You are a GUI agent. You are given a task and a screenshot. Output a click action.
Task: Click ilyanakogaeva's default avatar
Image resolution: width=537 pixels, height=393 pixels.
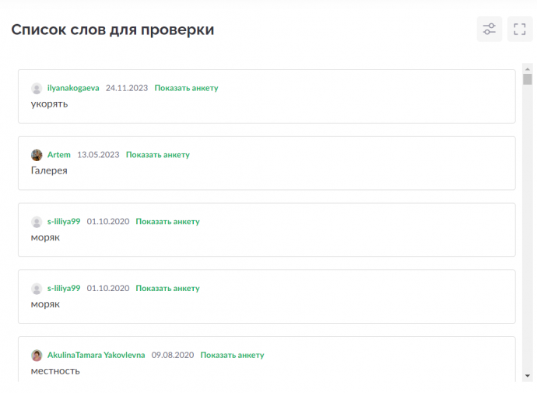click(37, 88)
